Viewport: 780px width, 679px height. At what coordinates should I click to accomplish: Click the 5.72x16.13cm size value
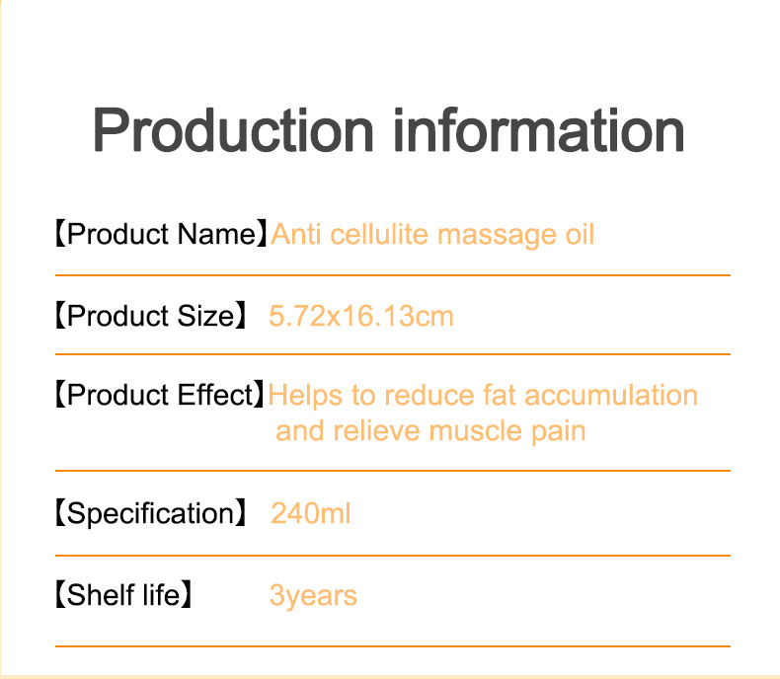coord(361,316)
